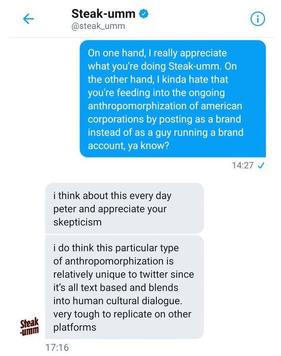Click the 17:16 timestamp
This screenshot has height=356, width=281.
coord(57,347)
